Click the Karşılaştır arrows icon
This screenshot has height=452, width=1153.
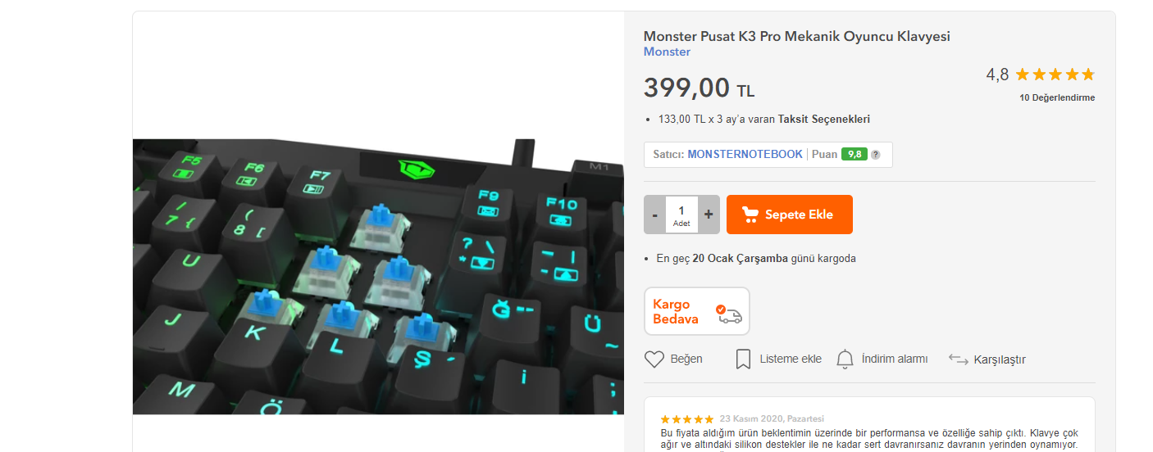[959, 359]
